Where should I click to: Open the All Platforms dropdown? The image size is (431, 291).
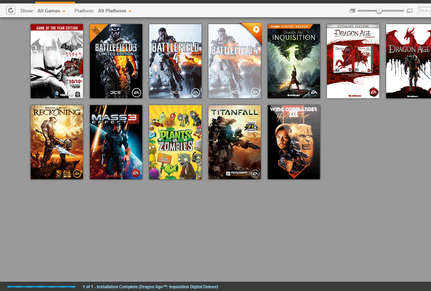[x=115, y=11]
